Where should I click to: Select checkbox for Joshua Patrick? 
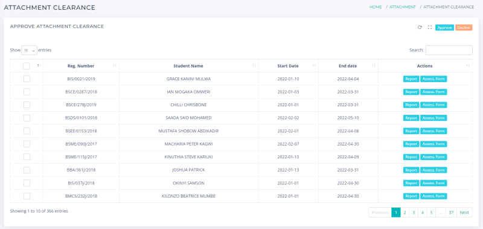(27, 170)
